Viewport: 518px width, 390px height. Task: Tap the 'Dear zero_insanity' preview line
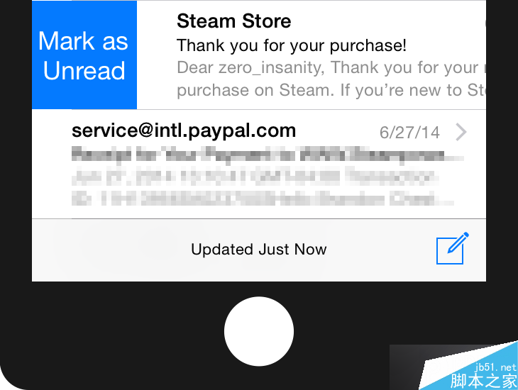click(x=331, y=67)
